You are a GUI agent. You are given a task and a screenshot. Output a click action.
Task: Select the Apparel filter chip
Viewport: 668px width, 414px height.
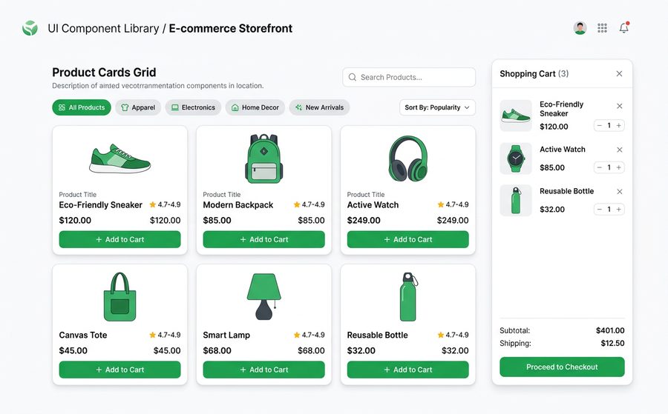coord(138,107)
